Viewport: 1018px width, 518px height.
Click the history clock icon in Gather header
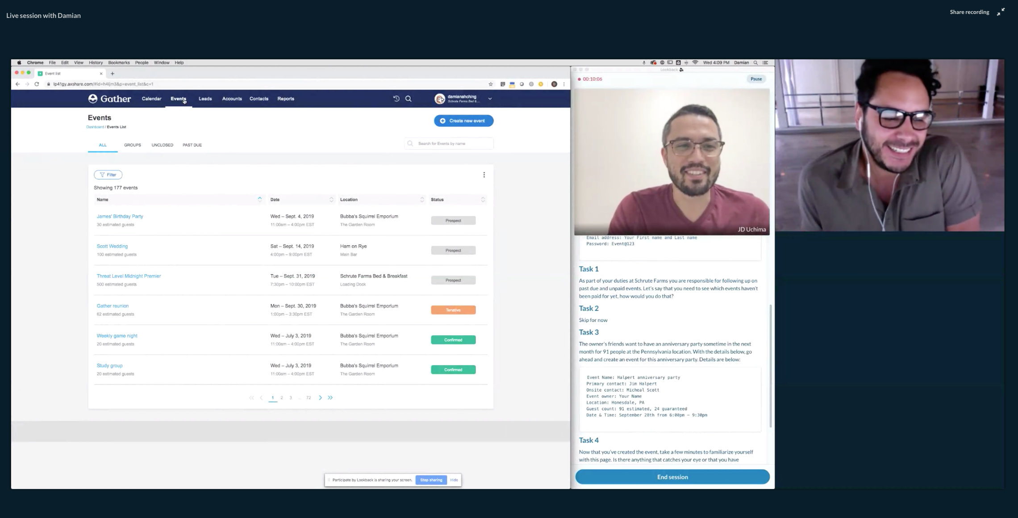pyautogui.click(x=396, y=99)
